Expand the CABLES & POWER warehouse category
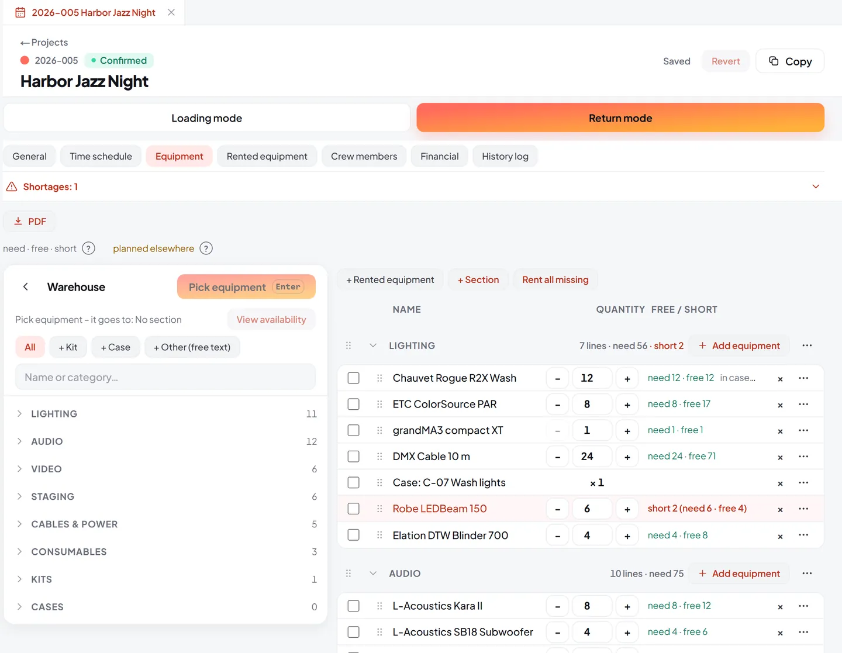The image size is (842, 653). pyautogui.click(x=19, y=524)
